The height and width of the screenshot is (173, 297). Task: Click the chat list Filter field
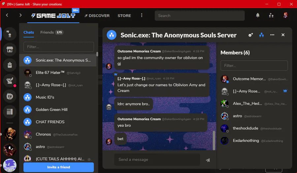tap(58, 47)
